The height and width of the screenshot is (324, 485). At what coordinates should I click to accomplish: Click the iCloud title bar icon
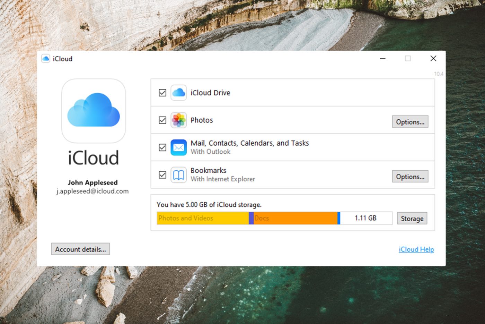pos(46,59)
